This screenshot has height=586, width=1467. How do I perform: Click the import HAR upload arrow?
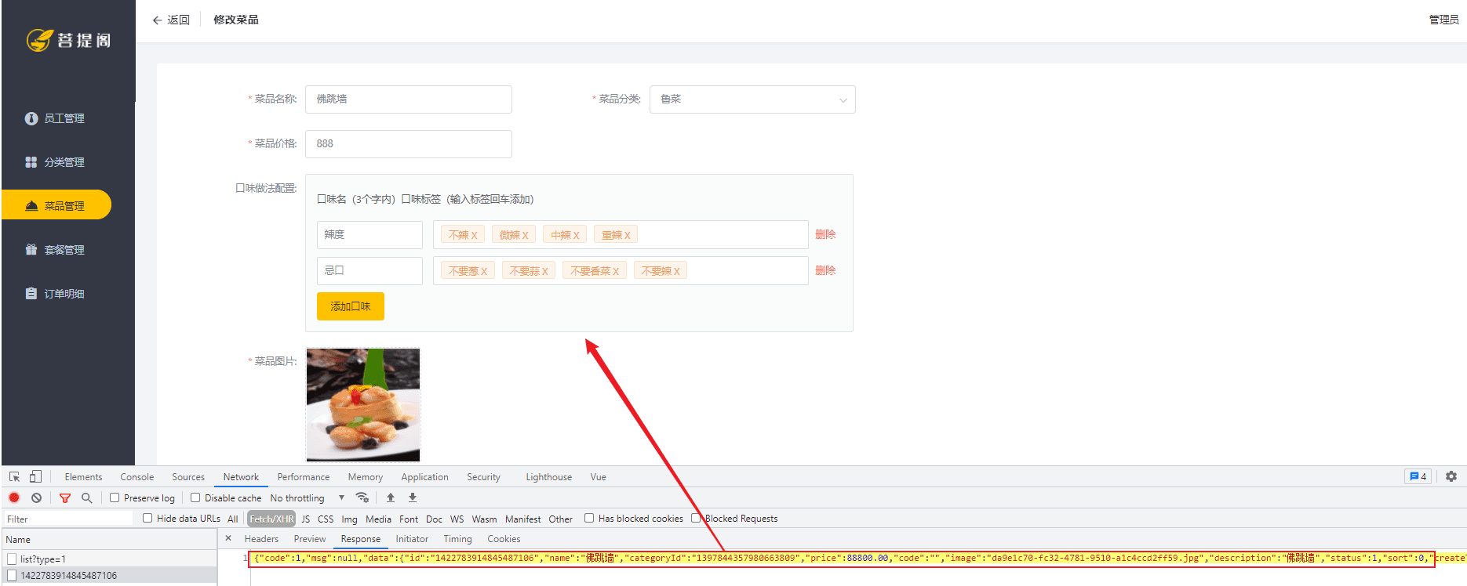(391, 497)
